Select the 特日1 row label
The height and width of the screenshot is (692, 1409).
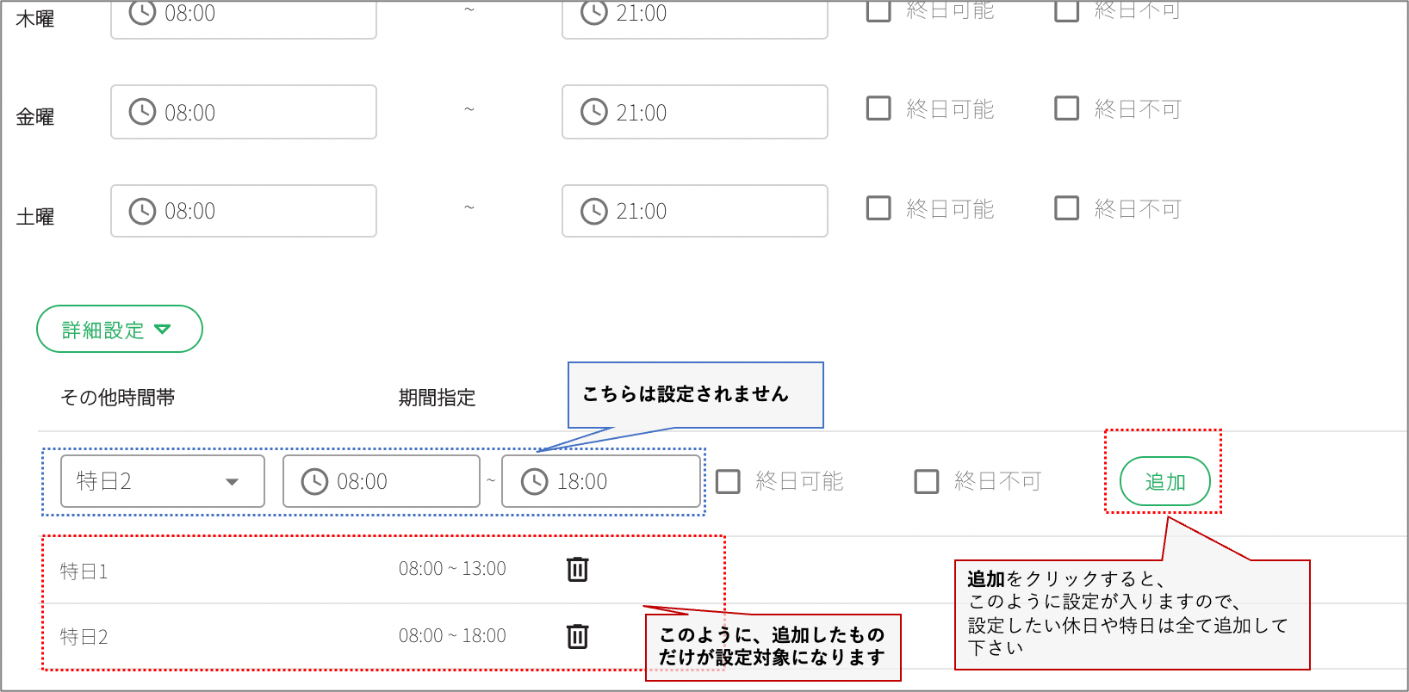pos(84,571)
